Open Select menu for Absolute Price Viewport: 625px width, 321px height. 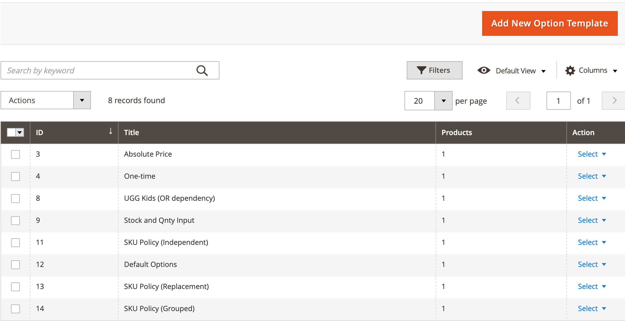(x=592, y=154)
